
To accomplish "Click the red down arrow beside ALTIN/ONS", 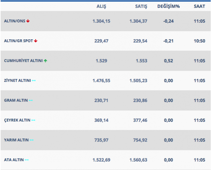I will [28, 21].
